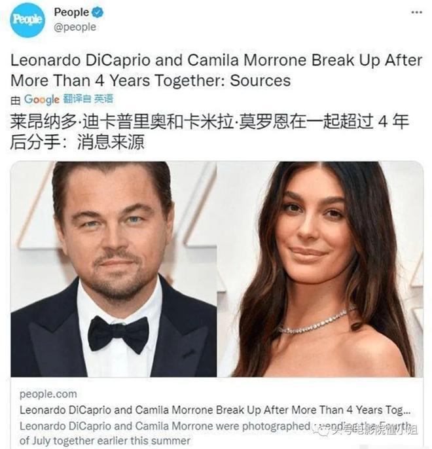This screenshot has height=449, width=432.
Task: Visit the @people handle
Action: (x=75, y=27)
